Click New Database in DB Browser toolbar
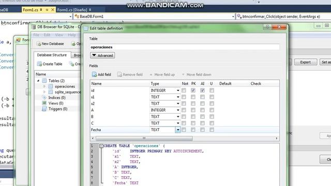The height and width of the screenshot is (186, 331). [50, 43]
